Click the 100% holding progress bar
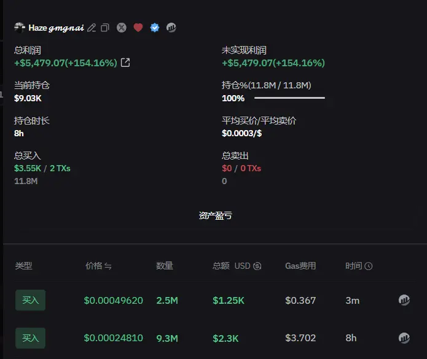The width and height of the screenshot is (427, 359). pos(289,98)
